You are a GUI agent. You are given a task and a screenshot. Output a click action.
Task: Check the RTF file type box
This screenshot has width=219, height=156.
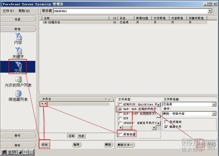(120, 118)
